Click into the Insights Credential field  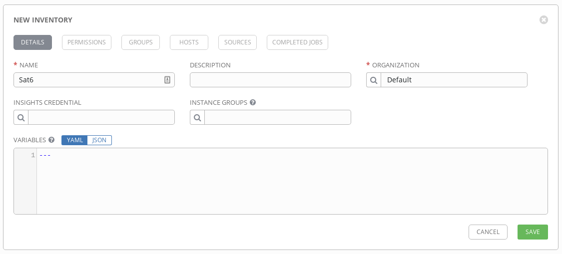tap(101, 117)
